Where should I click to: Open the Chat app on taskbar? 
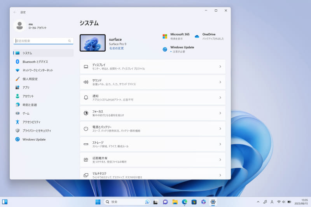[x=165, y=202]
